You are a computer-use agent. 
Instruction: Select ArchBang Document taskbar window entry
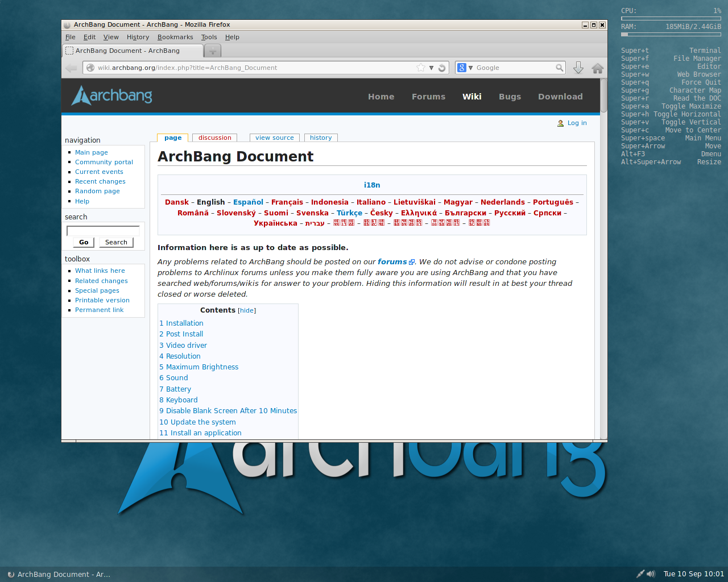coord(59,574)
